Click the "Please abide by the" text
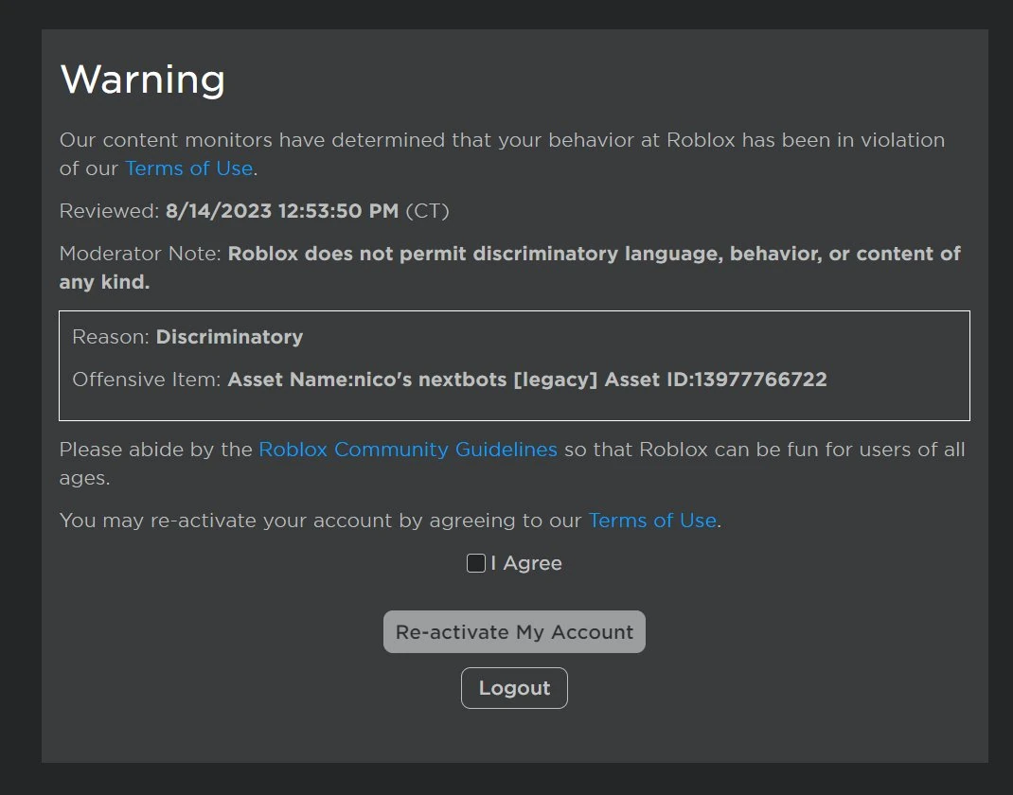The height and width of the screenshot is (795, 1013). (x=156, y=450)
